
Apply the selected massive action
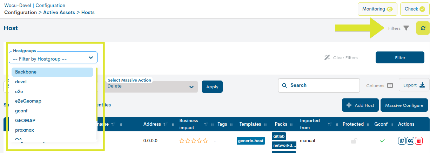tap(212, 87)
